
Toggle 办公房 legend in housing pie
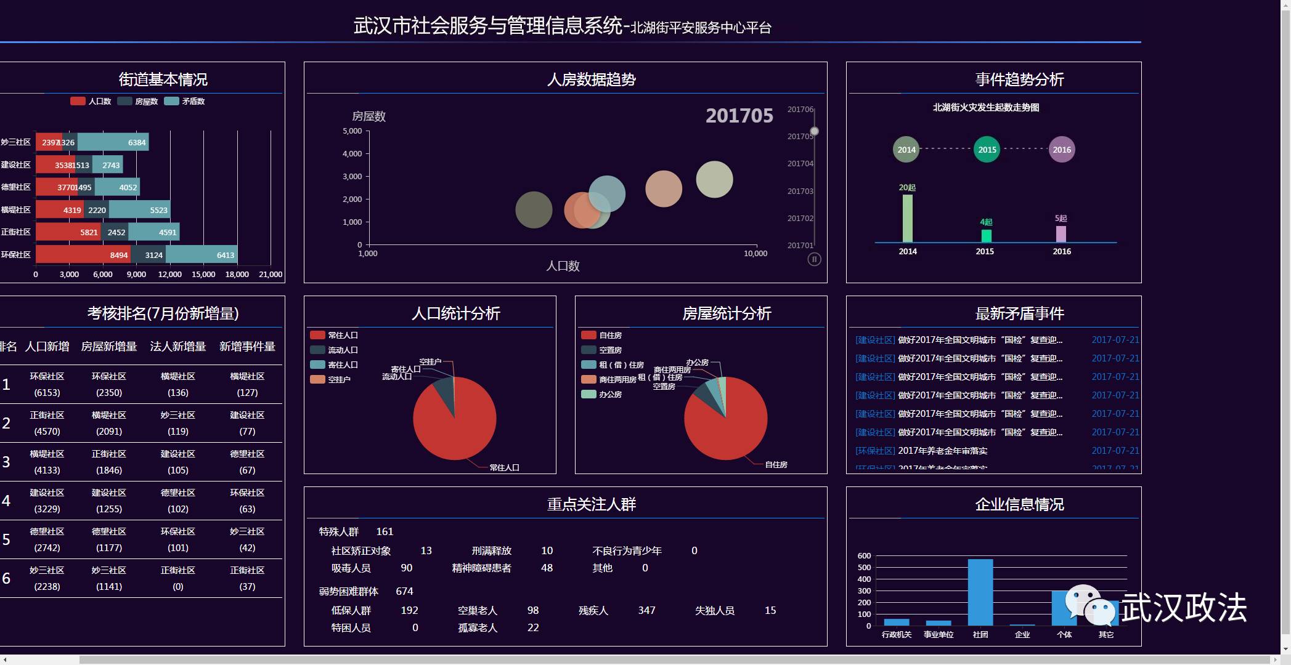601,394
